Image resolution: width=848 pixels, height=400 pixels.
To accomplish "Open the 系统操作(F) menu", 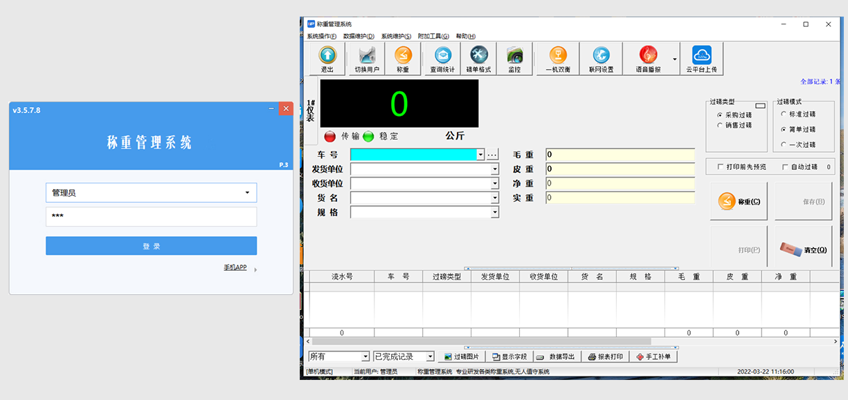I will (x=321, y=36).
